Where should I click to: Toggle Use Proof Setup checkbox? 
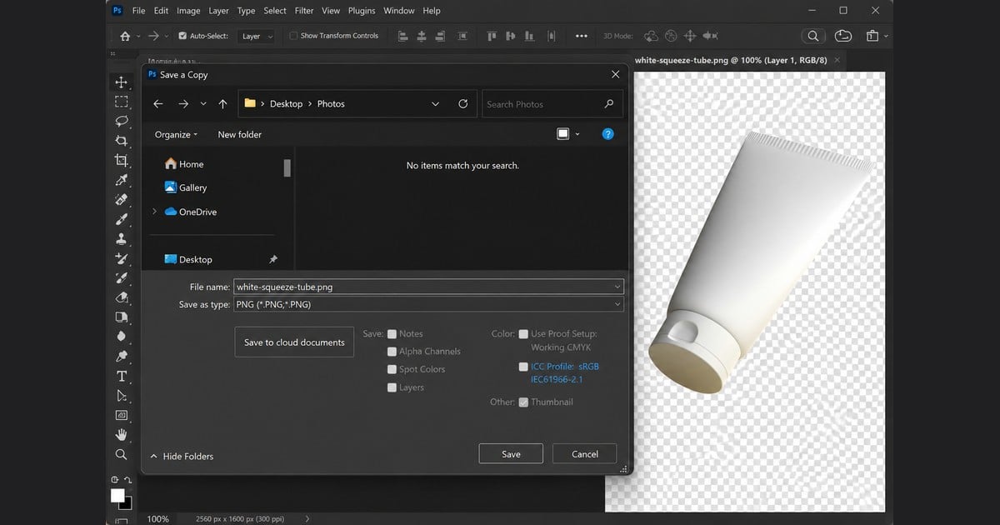tap(523, 334)
